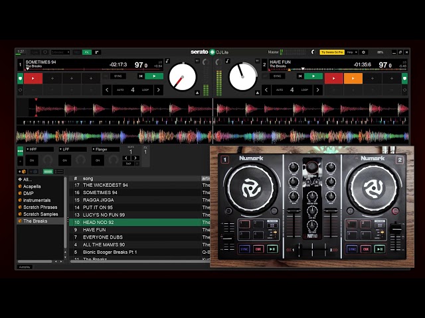425x318 pixels.
Task: Open the settings gear icon
Action: [363, 52]
